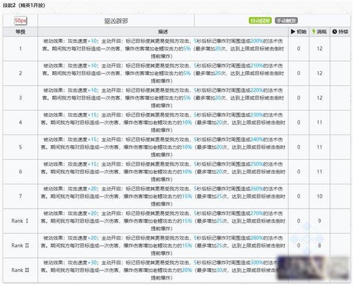The image size is (353, 285).
Task: Click the cost value 11 in level 4 row
Action: click(319, 122)
